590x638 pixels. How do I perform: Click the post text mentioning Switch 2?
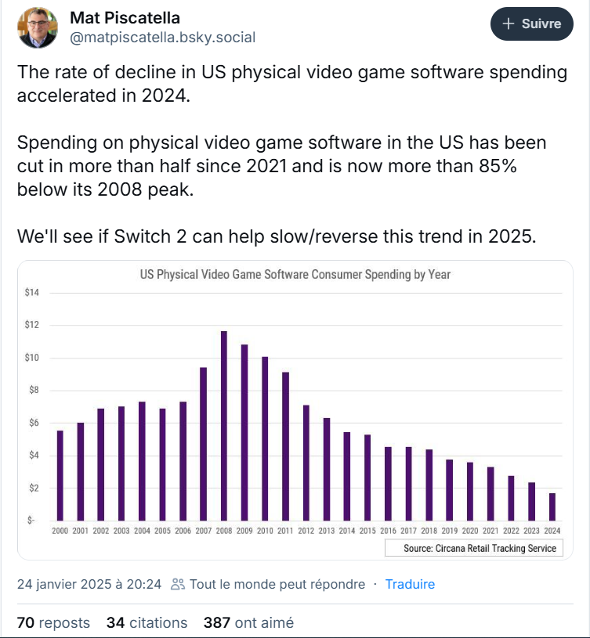(x=277, y=236)
